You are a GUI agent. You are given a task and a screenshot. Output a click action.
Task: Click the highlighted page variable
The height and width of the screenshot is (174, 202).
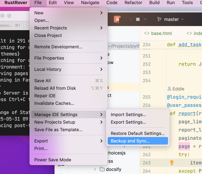pyautogui.click(x=184, y=146)
